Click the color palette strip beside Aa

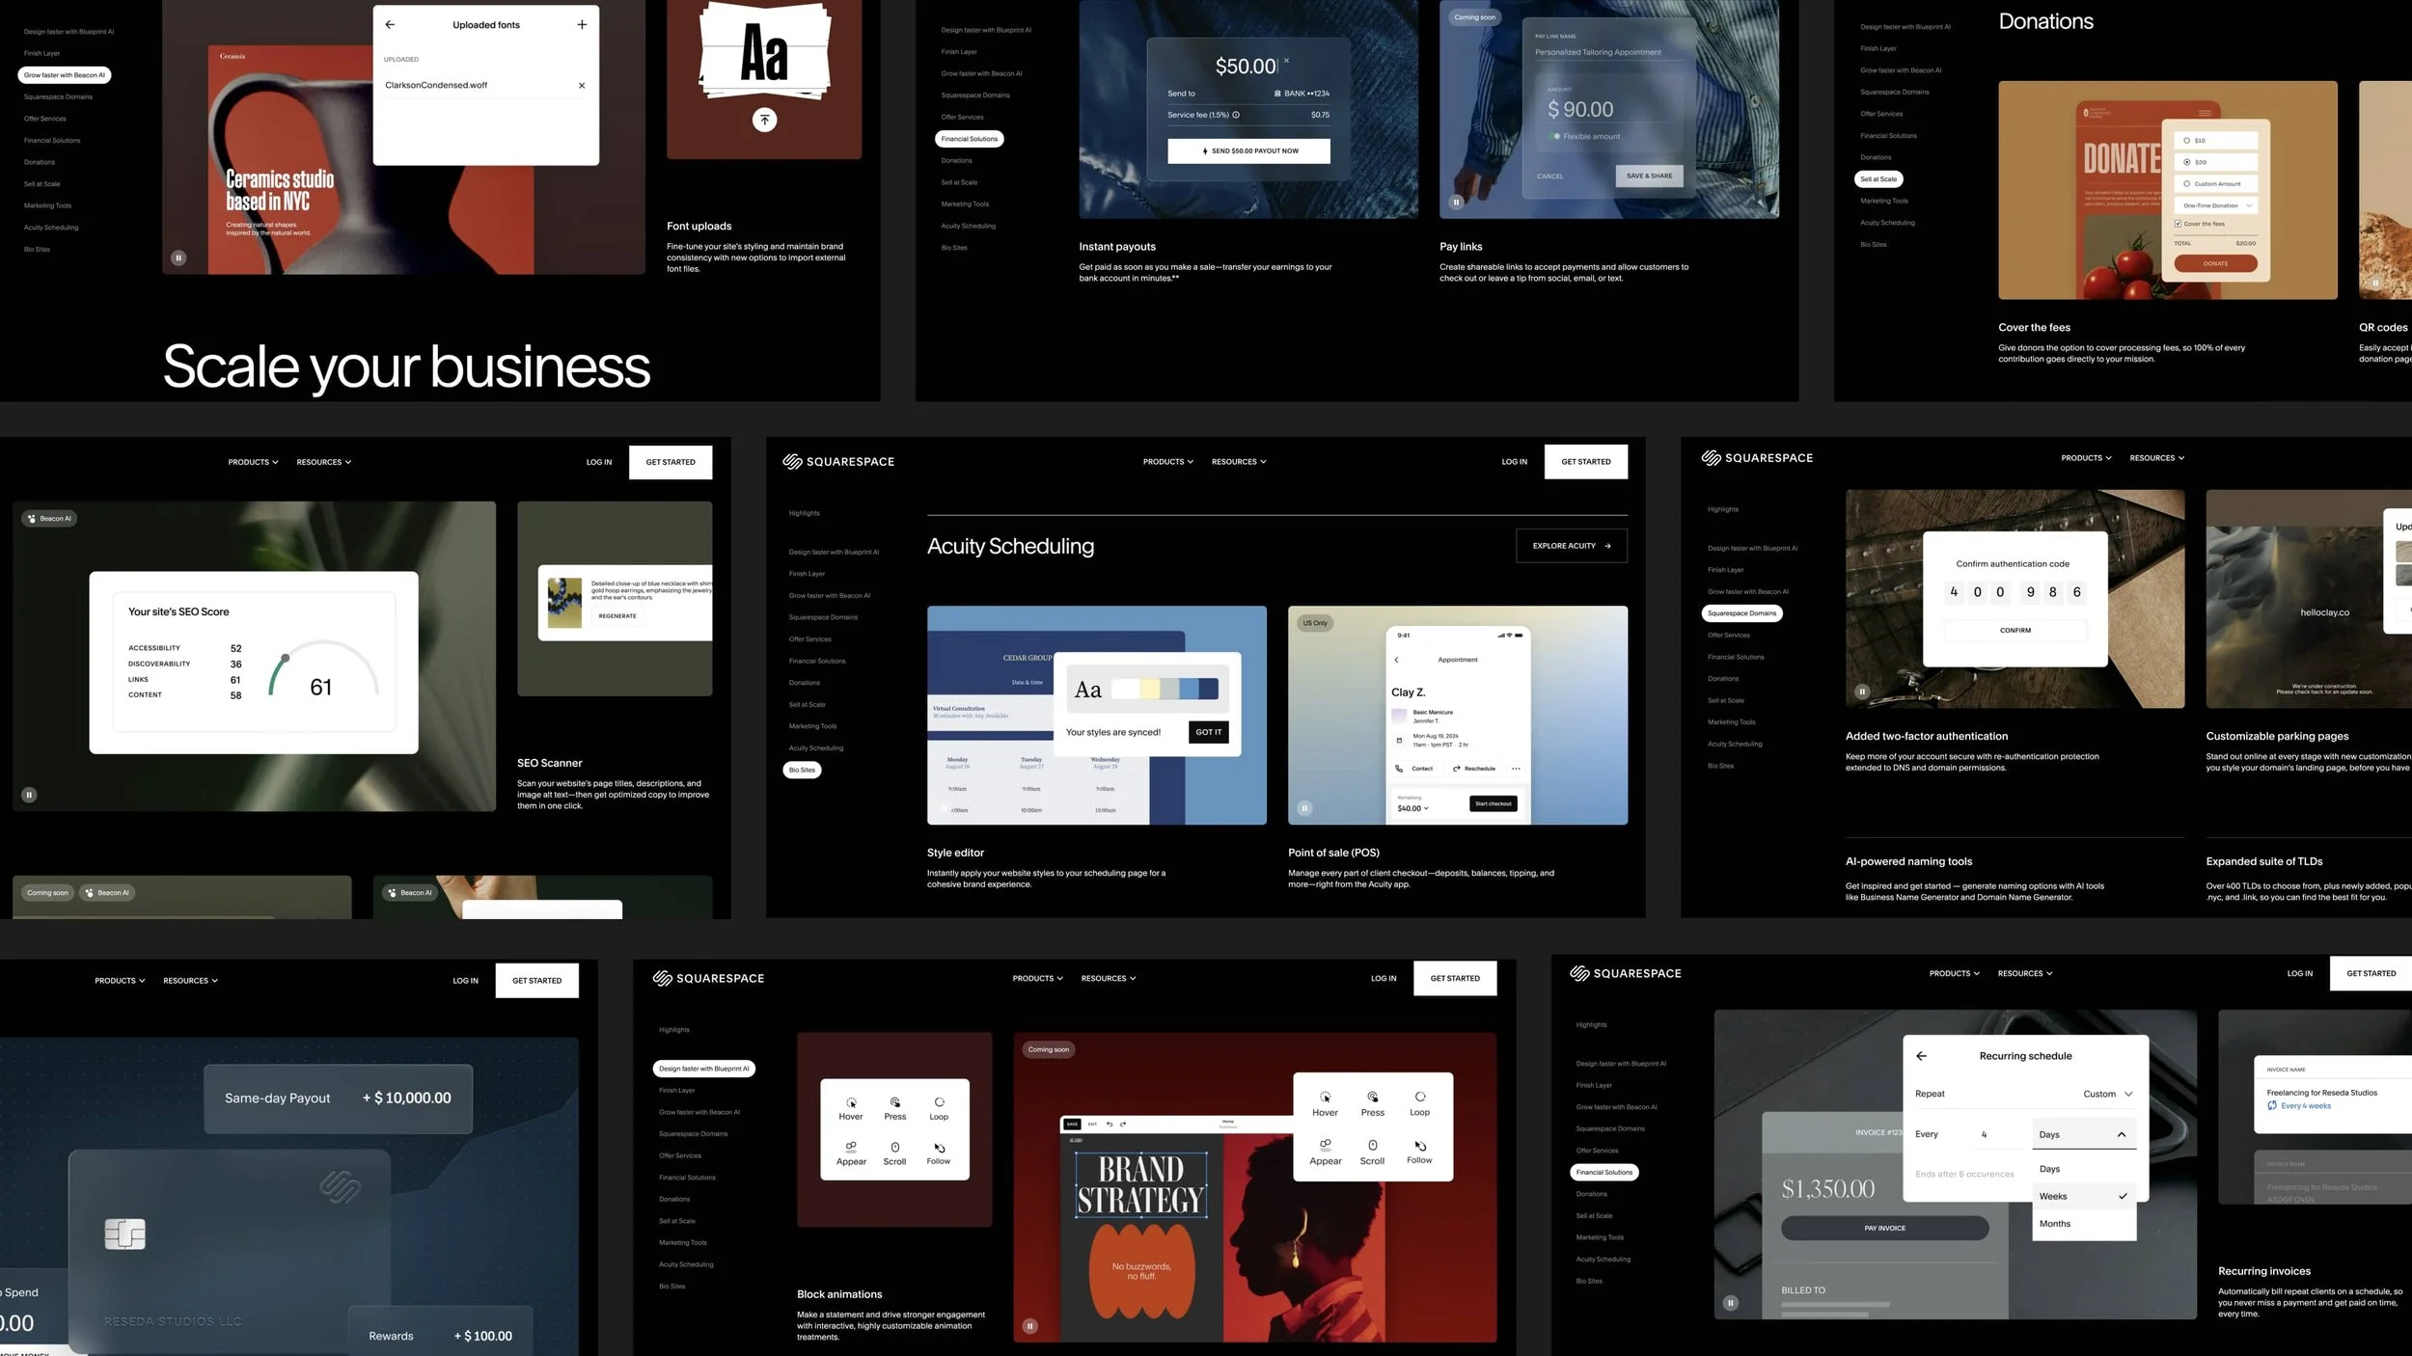point(1165,689)
